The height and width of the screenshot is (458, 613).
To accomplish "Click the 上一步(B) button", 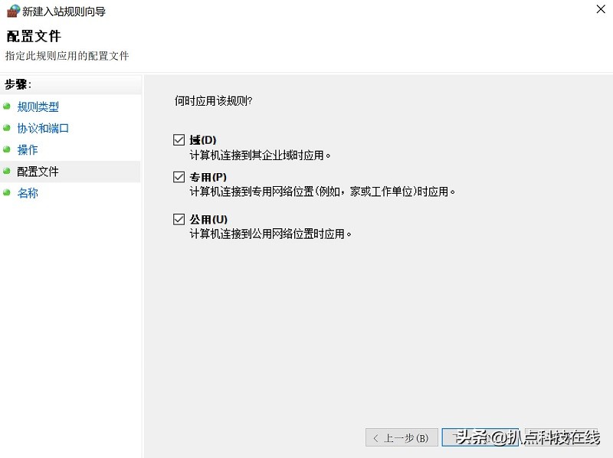I will click(x=402, y=437).
